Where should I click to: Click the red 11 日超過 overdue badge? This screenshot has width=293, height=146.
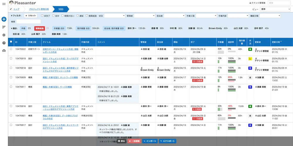click(197, 119)
